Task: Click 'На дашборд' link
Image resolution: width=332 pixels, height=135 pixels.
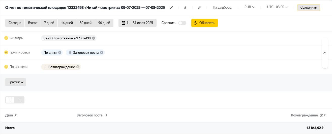Action: click(x=222, y=7)
